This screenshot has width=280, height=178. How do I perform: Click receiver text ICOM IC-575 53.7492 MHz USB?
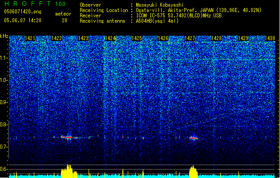tap(179, 16)
